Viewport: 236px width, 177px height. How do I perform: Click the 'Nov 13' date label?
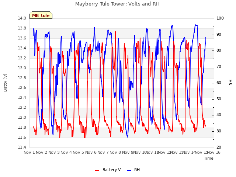177,152
